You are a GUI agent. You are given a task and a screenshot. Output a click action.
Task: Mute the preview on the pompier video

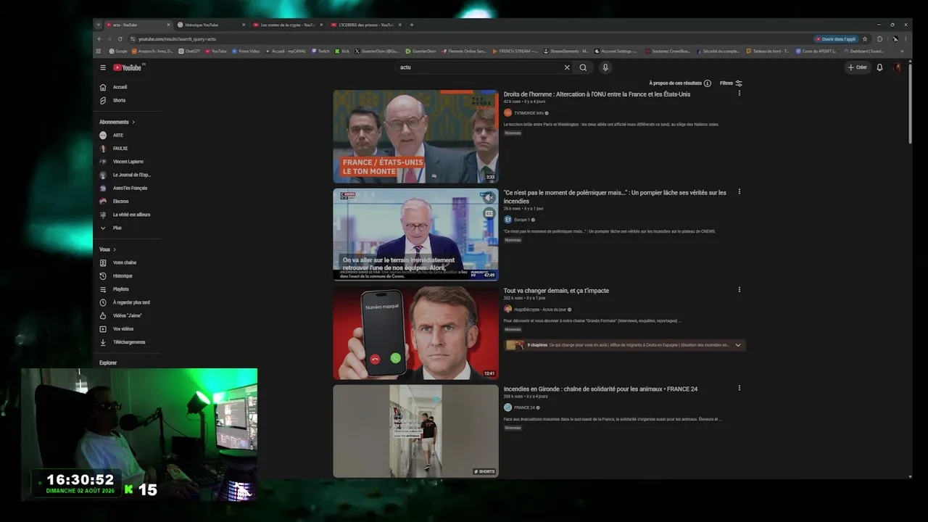click(489, 197)
